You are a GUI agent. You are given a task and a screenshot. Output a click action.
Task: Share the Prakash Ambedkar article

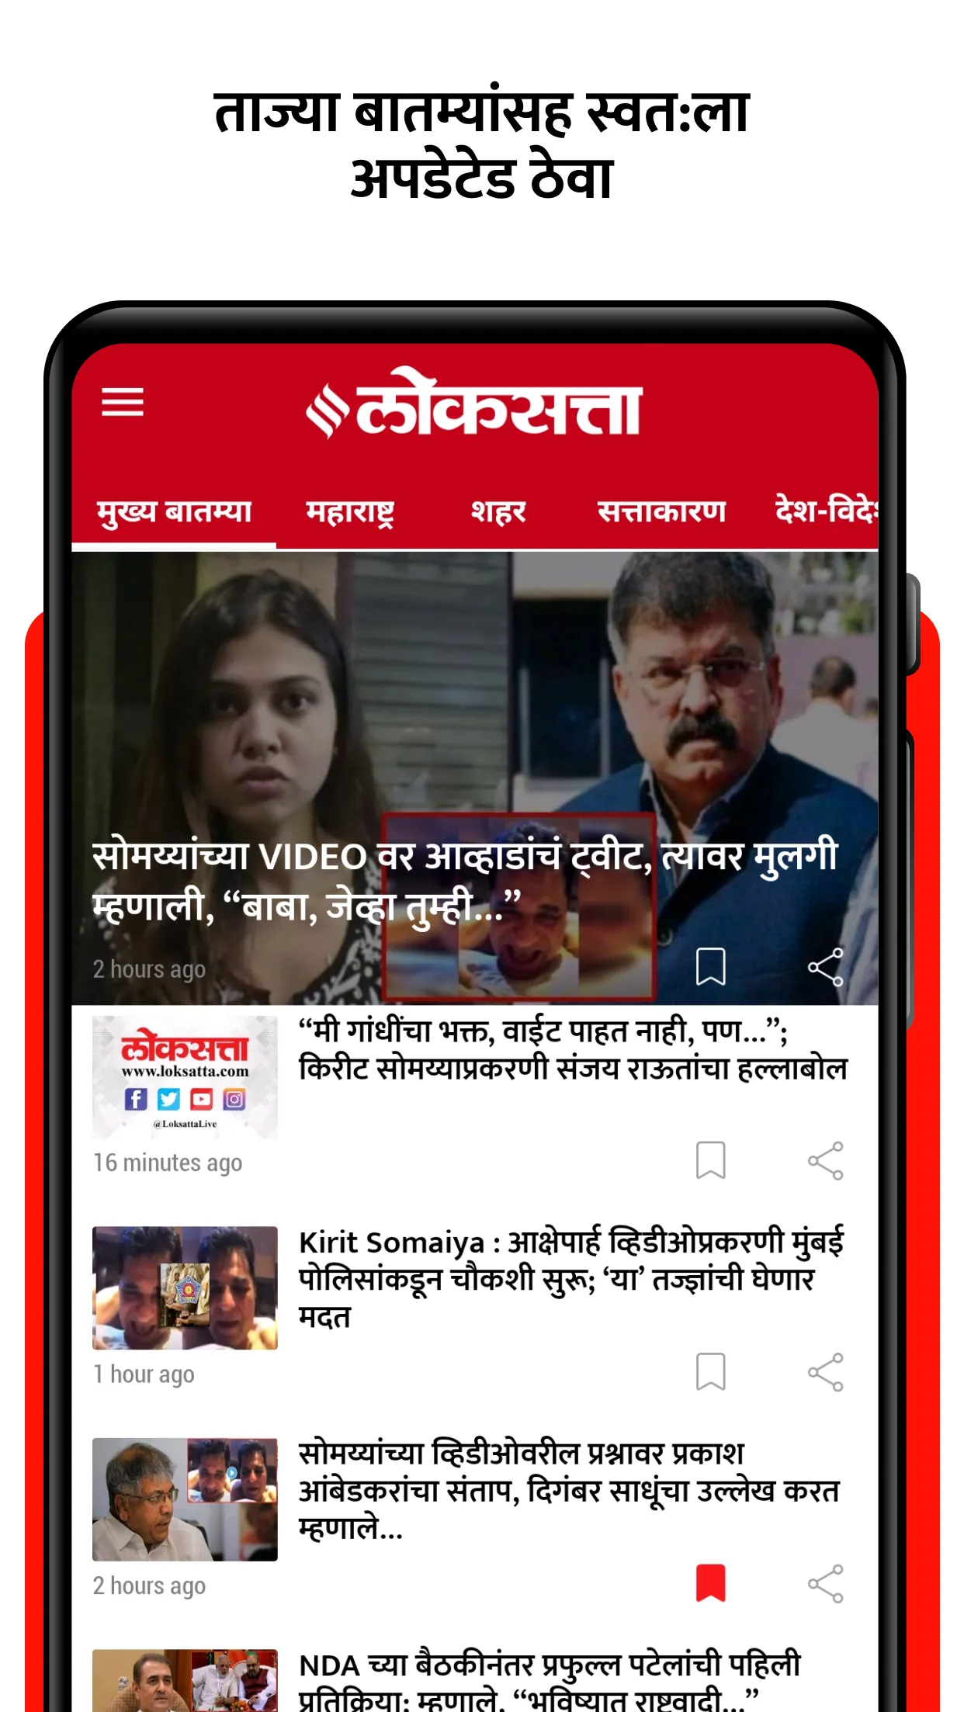825,1583
